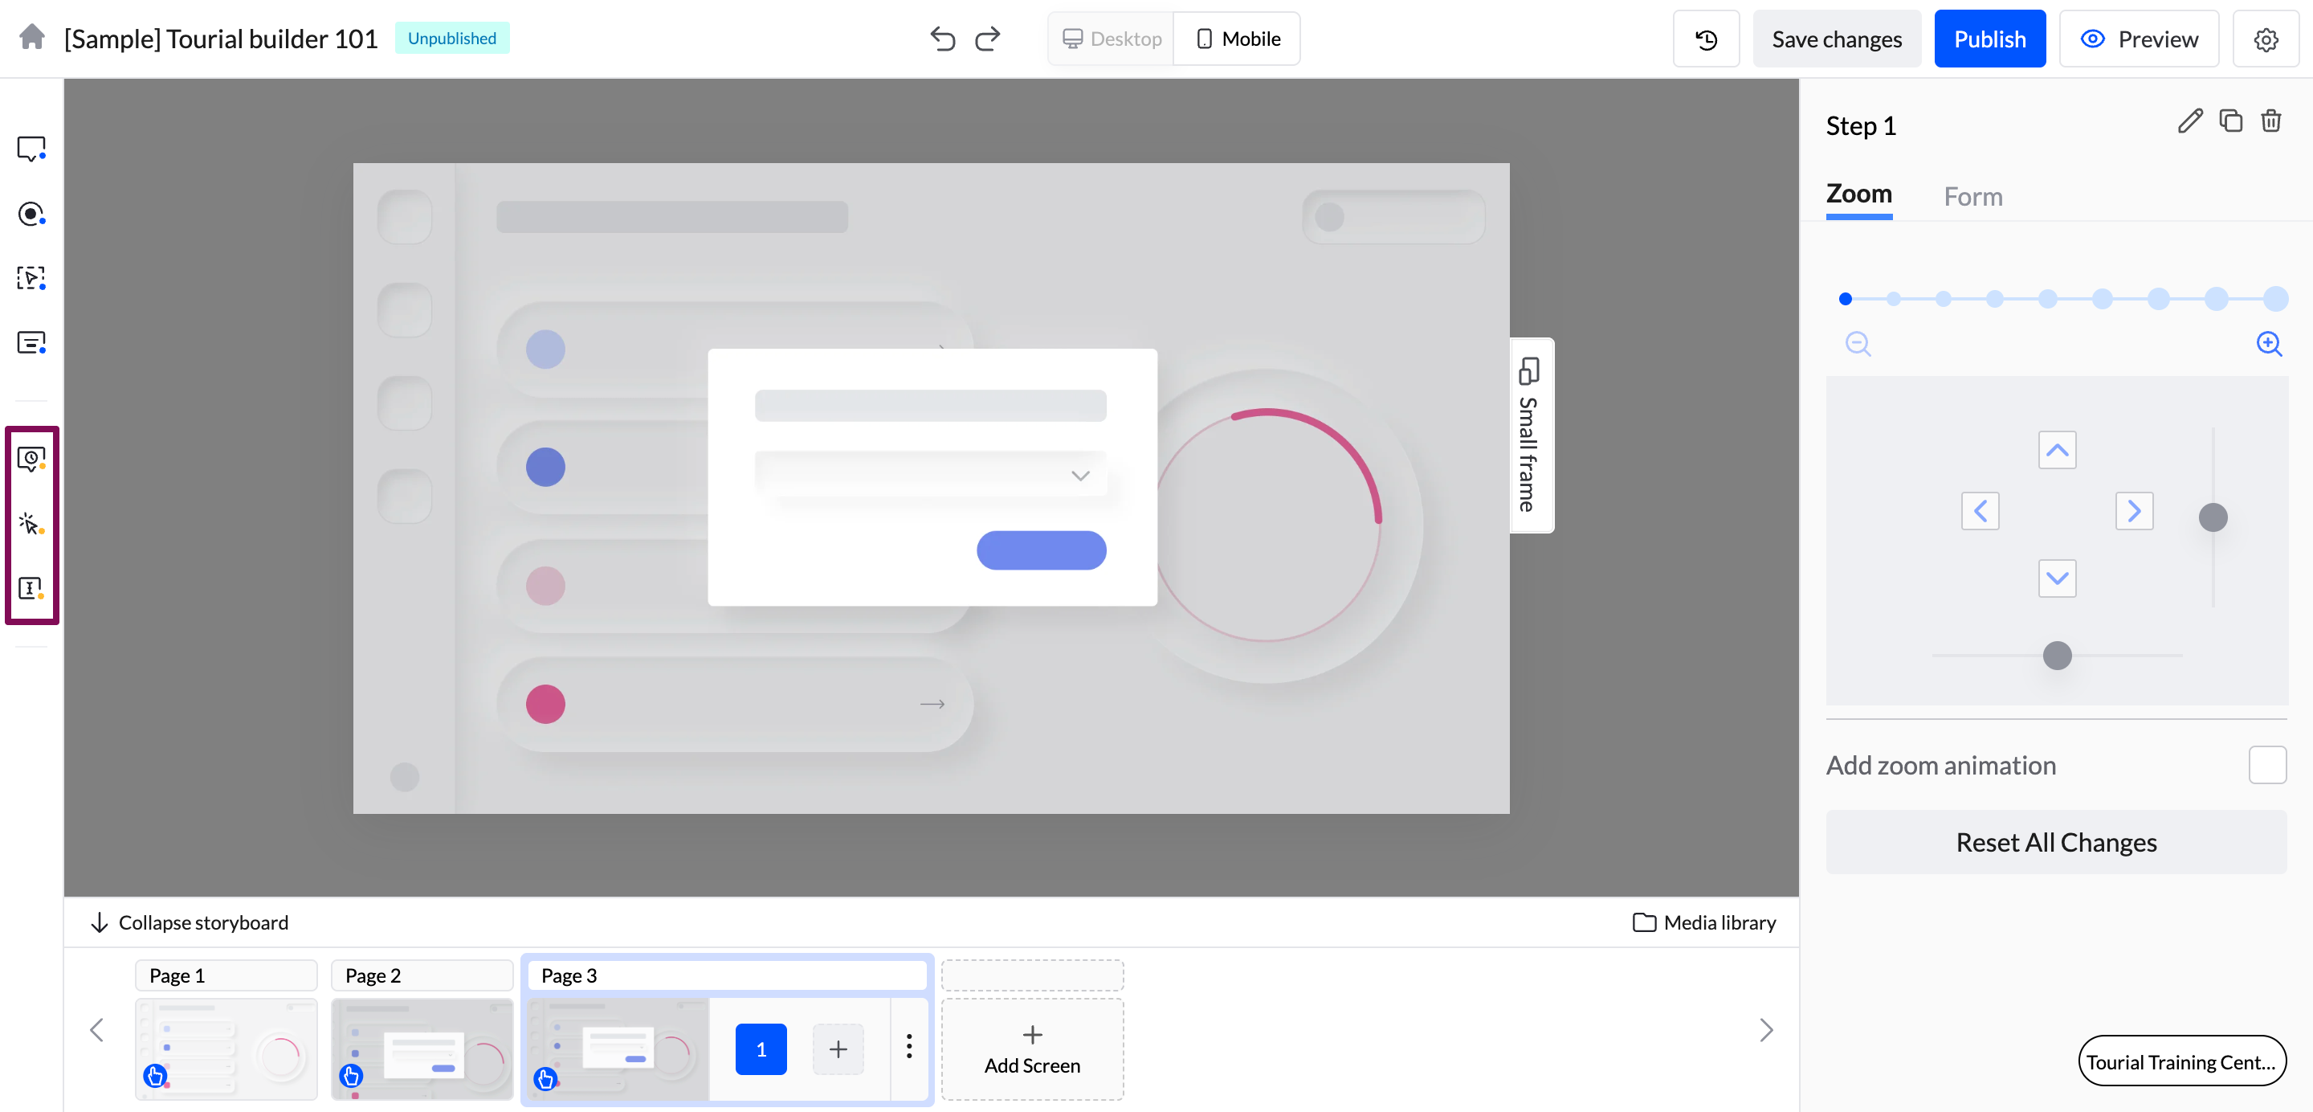Select the hotspot tool in left sidebar
Viewport: 2313px width, 1112px height.
click(x=31, y=214)
